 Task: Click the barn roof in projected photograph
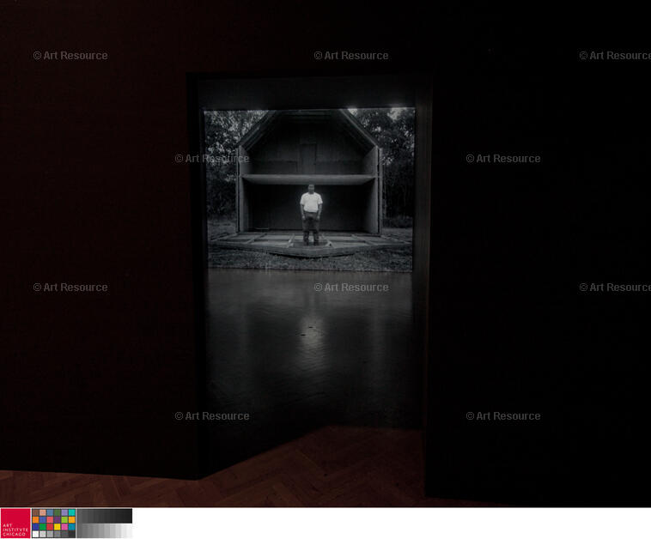(308, 129)
